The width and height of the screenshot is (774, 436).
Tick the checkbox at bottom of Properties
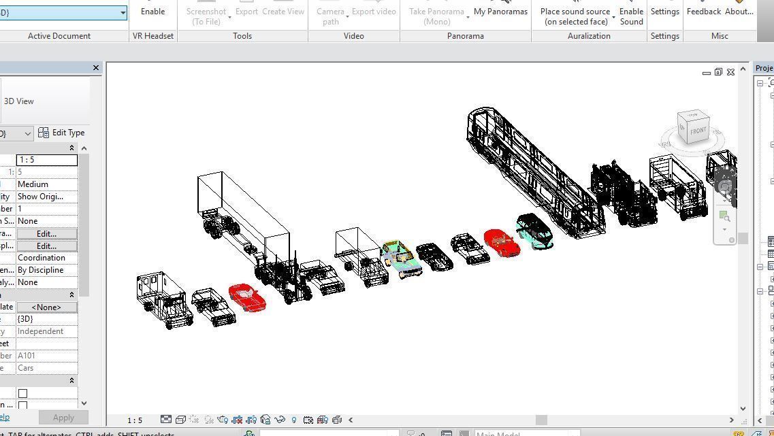22,393
